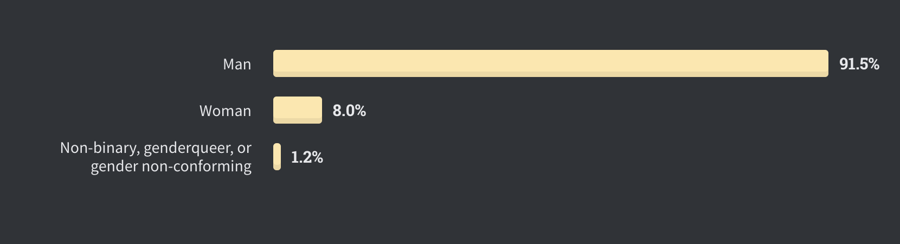Select the 8.0% value label

click(x=349, y=111)
